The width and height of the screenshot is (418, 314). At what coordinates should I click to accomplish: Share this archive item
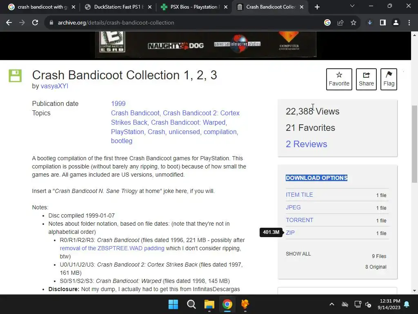(366, 79)
